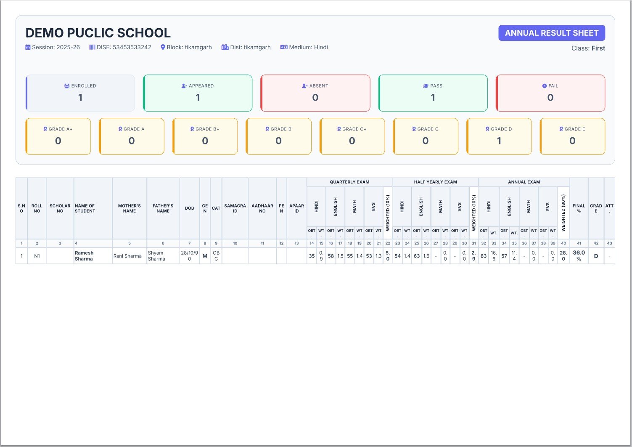Click the Final % value 36.0%

(579, 256)
